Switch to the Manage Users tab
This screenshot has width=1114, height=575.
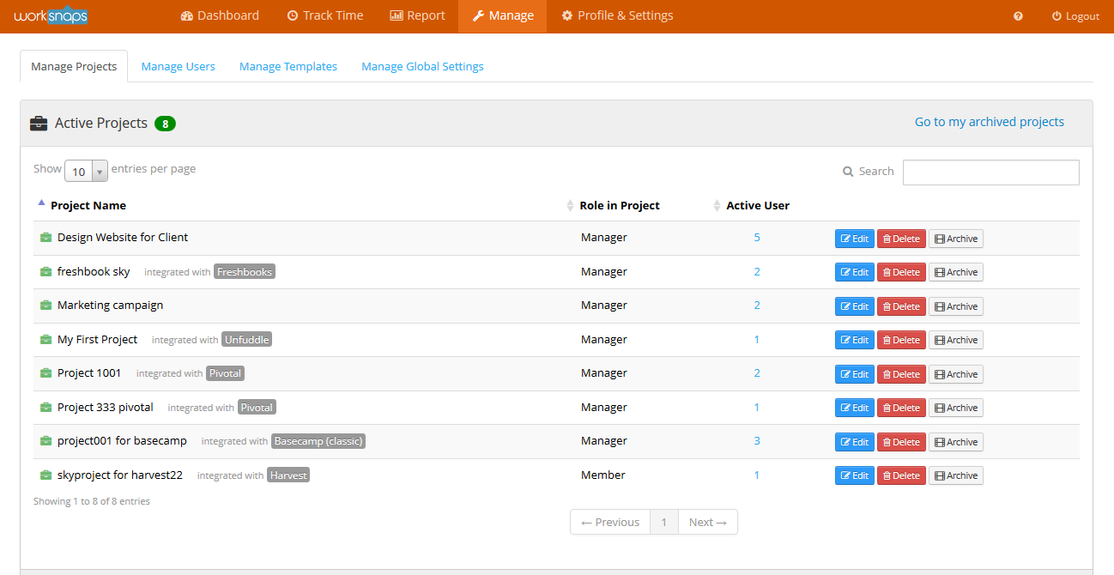(x=178, y=66)
